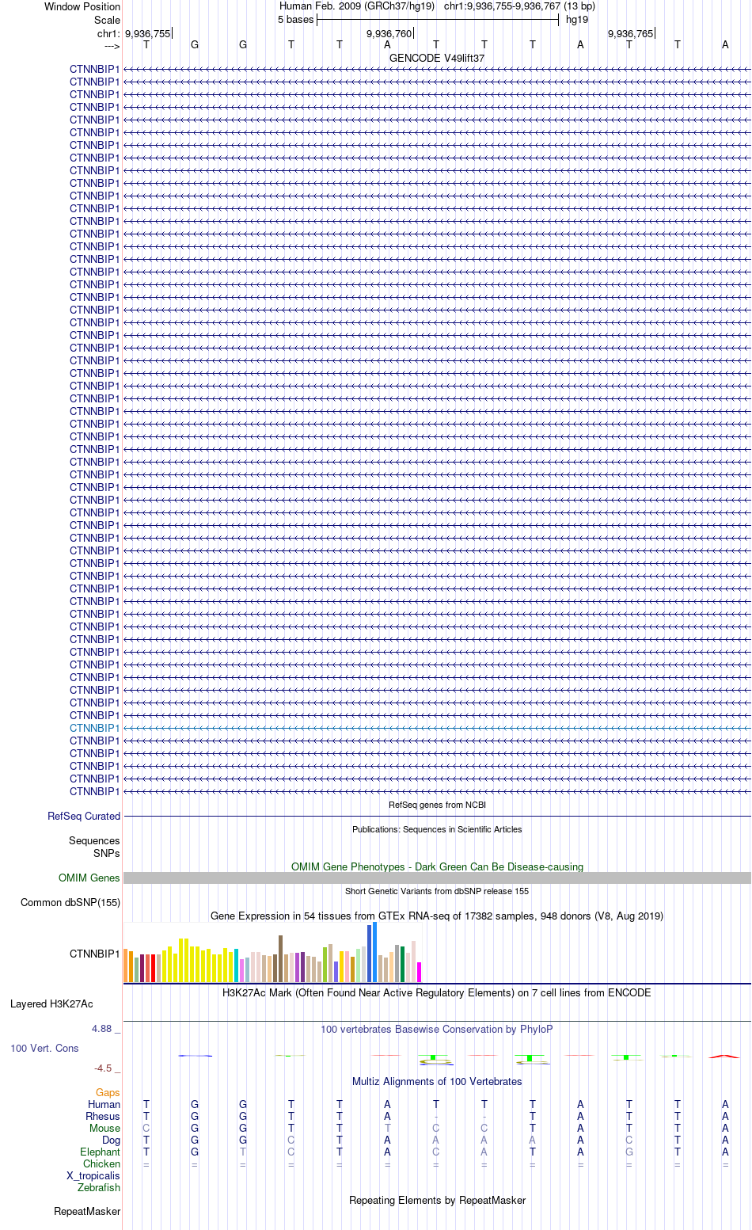Viewport: 752px width, 1230px height.
Task: Click the red PhyloP peak at the last base
Action: [x=724, y=1056]
